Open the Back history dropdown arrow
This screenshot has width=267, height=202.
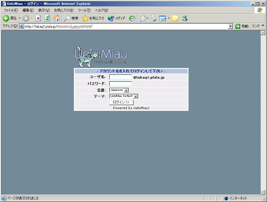coord(19,18)
